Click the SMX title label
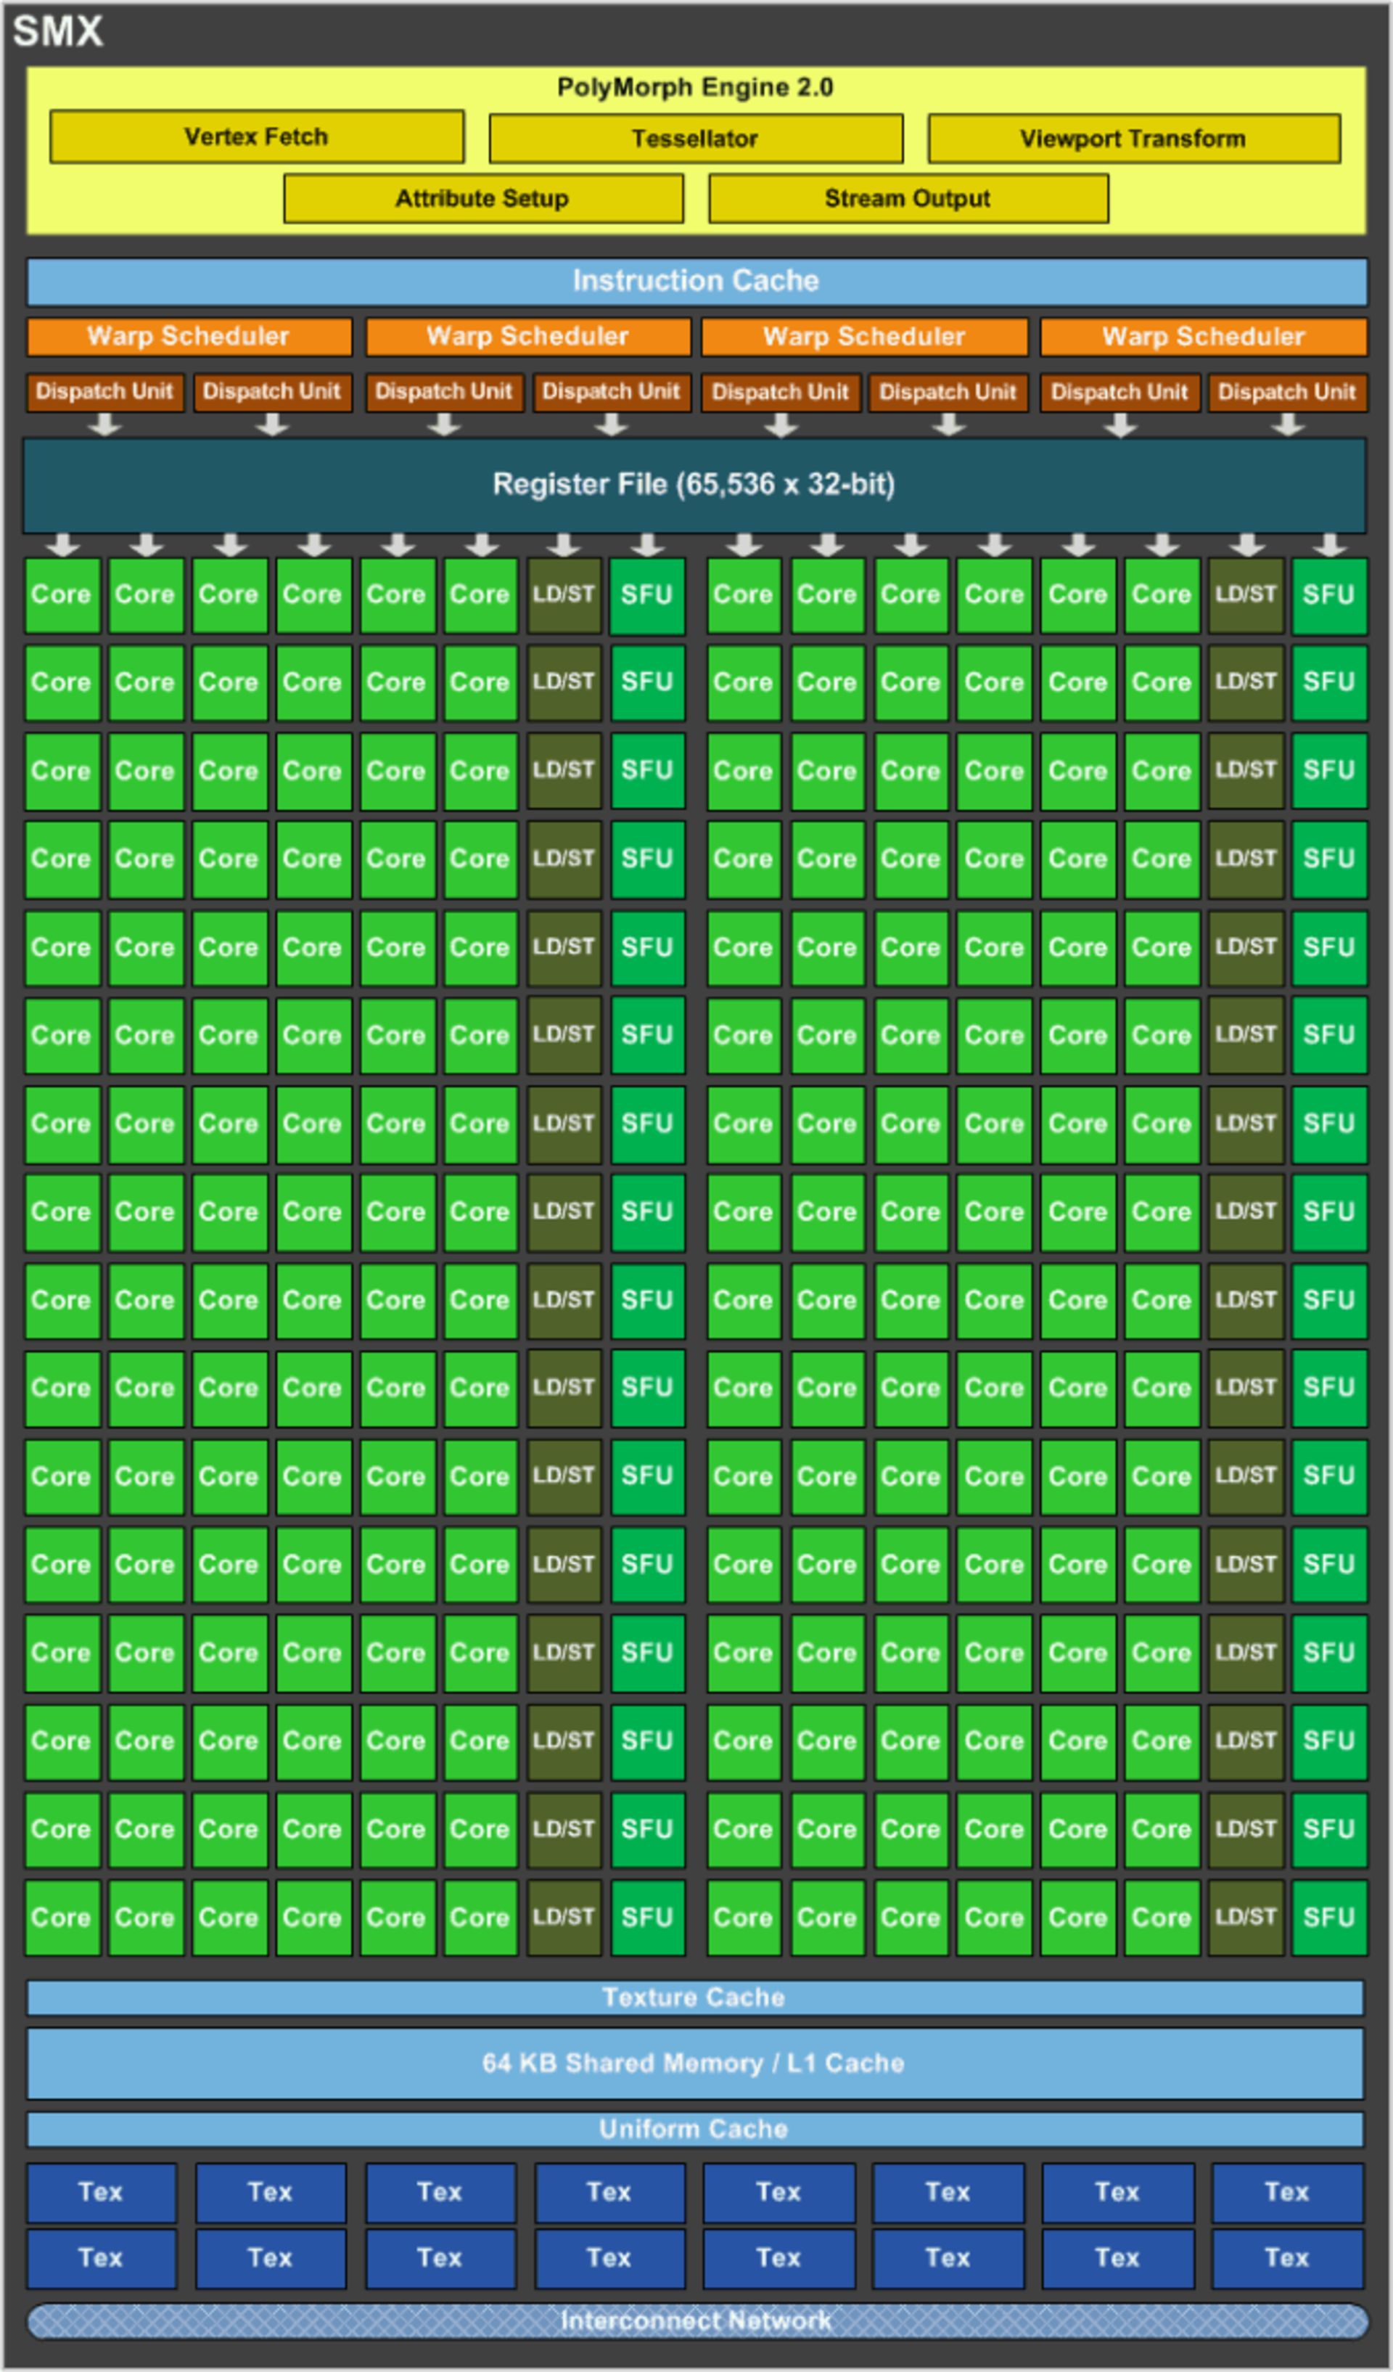This screenshot has height=2372, width=1393. 57,32
